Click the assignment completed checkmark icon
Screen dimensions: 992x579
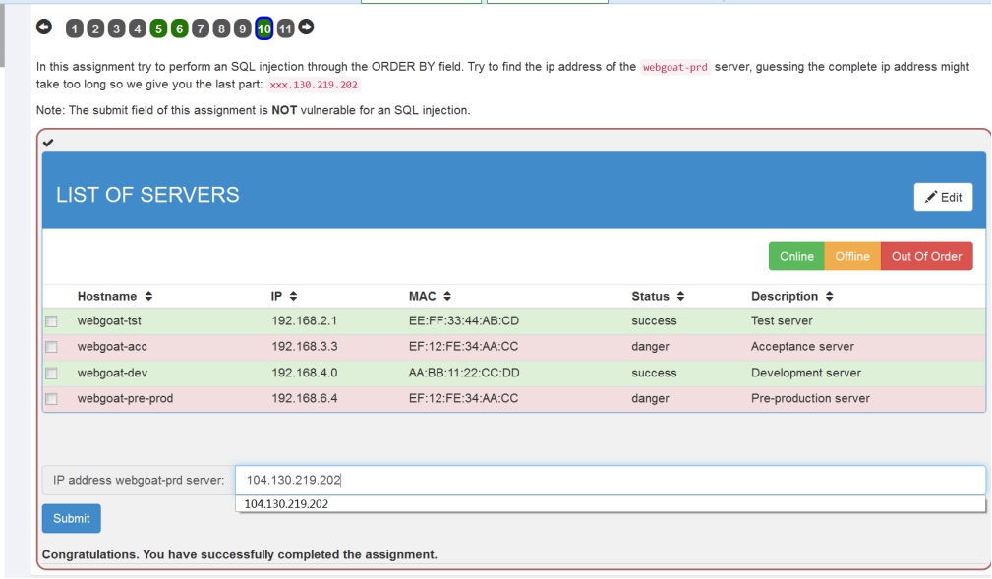pyautogui.click(x=48, y=143)
